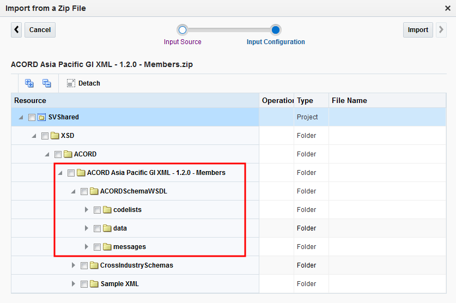The height and width of the screenshot is (303, 456).
Task: Expand the data folder
Action: coord(87,228)
